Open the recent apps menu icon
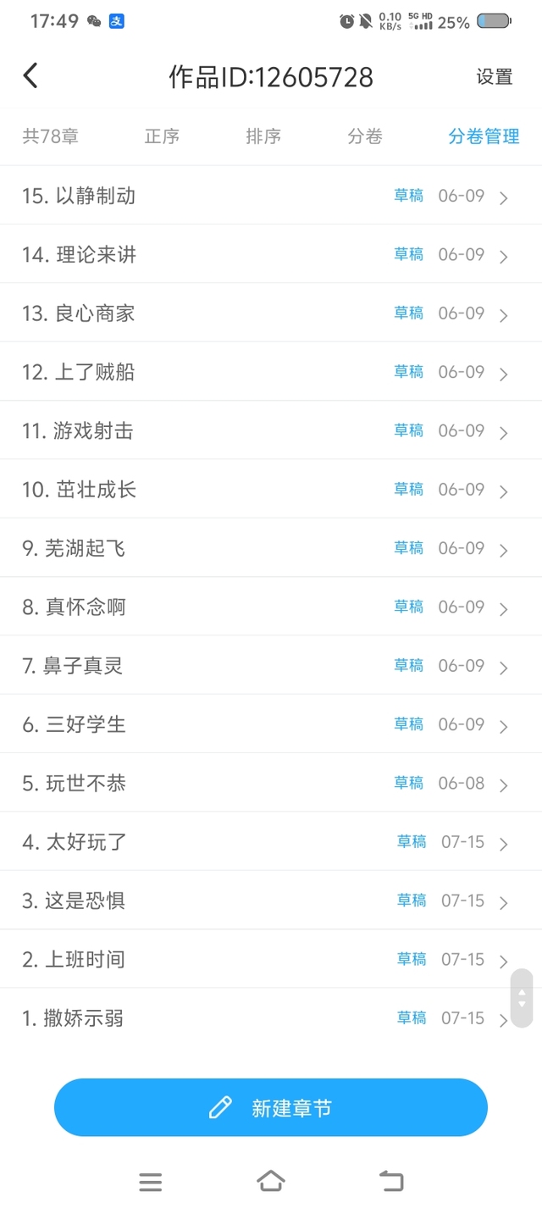Image resolution: width=542 pixels, height=1214 pixels. click(x=150, y=1182)
